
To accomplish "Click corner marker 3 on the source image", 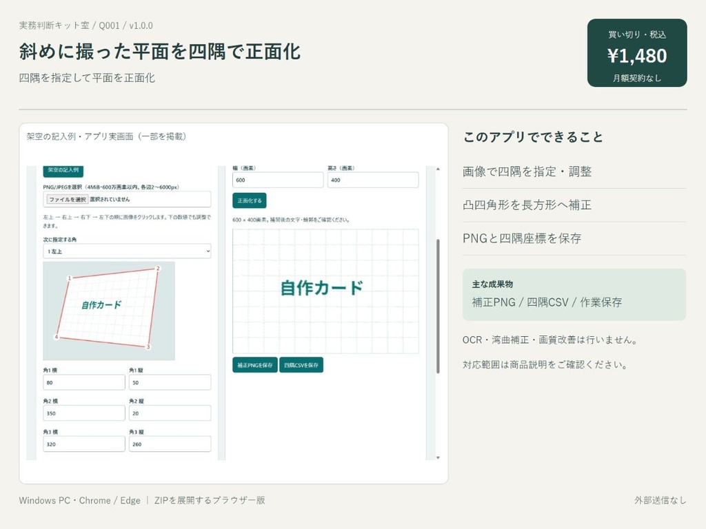I will [148, 347].
